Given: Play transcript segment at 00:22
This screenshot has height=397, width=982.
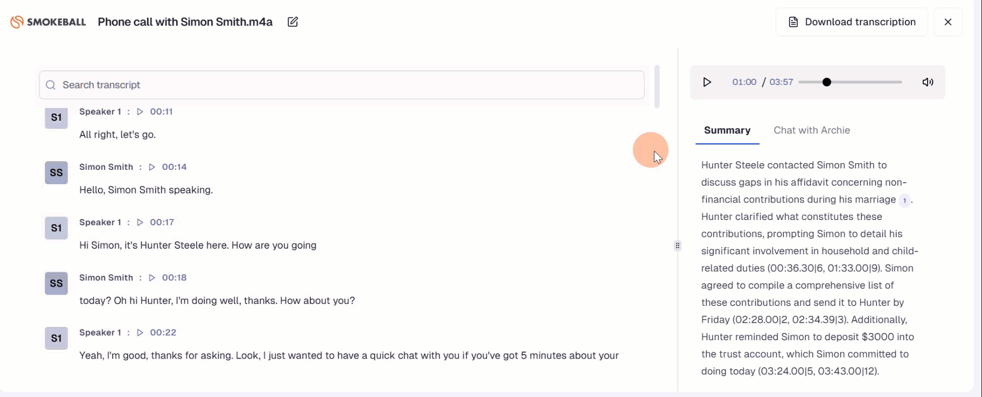Looking at the screenshot, I should point(140,333).
